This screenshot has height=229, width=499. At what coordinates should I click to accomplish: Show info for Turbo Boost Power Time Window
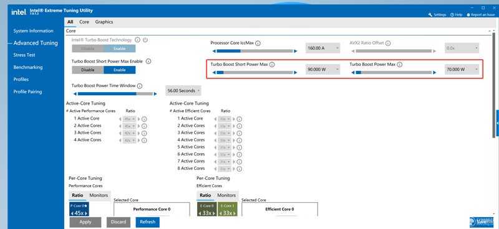point(139,86)
